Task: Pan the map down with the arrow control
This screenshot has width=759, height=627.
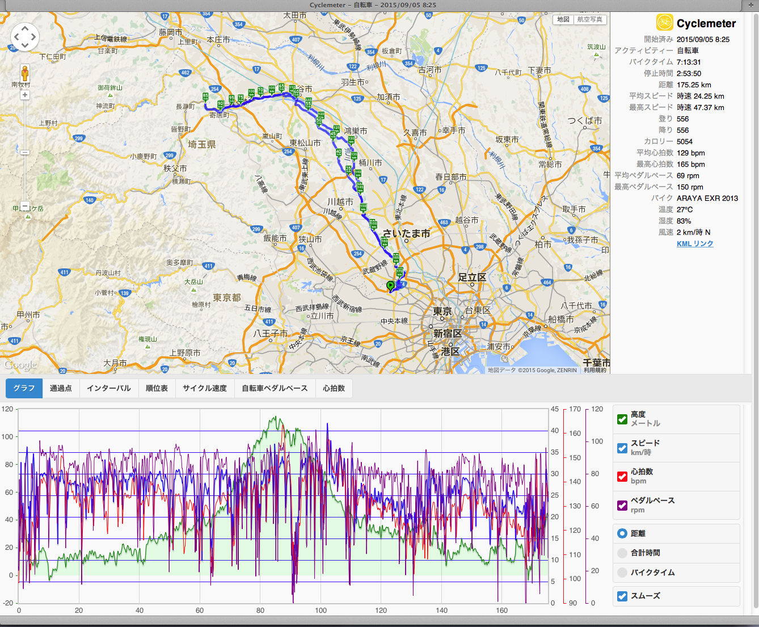Action: point(25,47)
